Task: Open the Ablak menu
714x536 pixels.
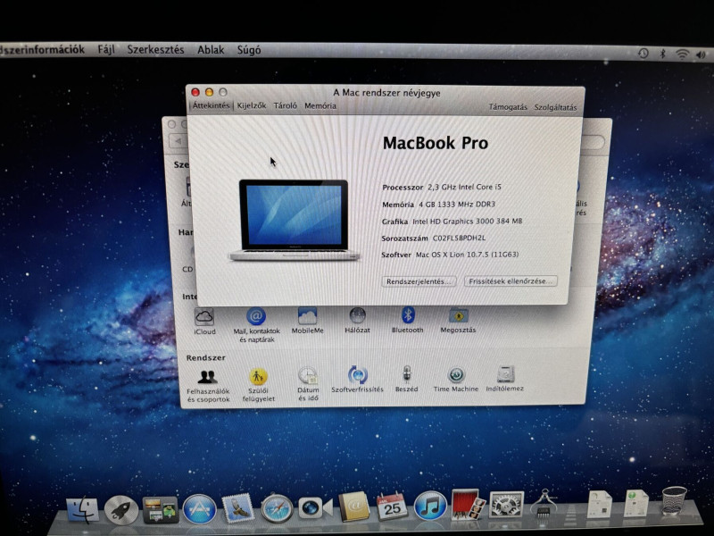Action: coord(211,50)
